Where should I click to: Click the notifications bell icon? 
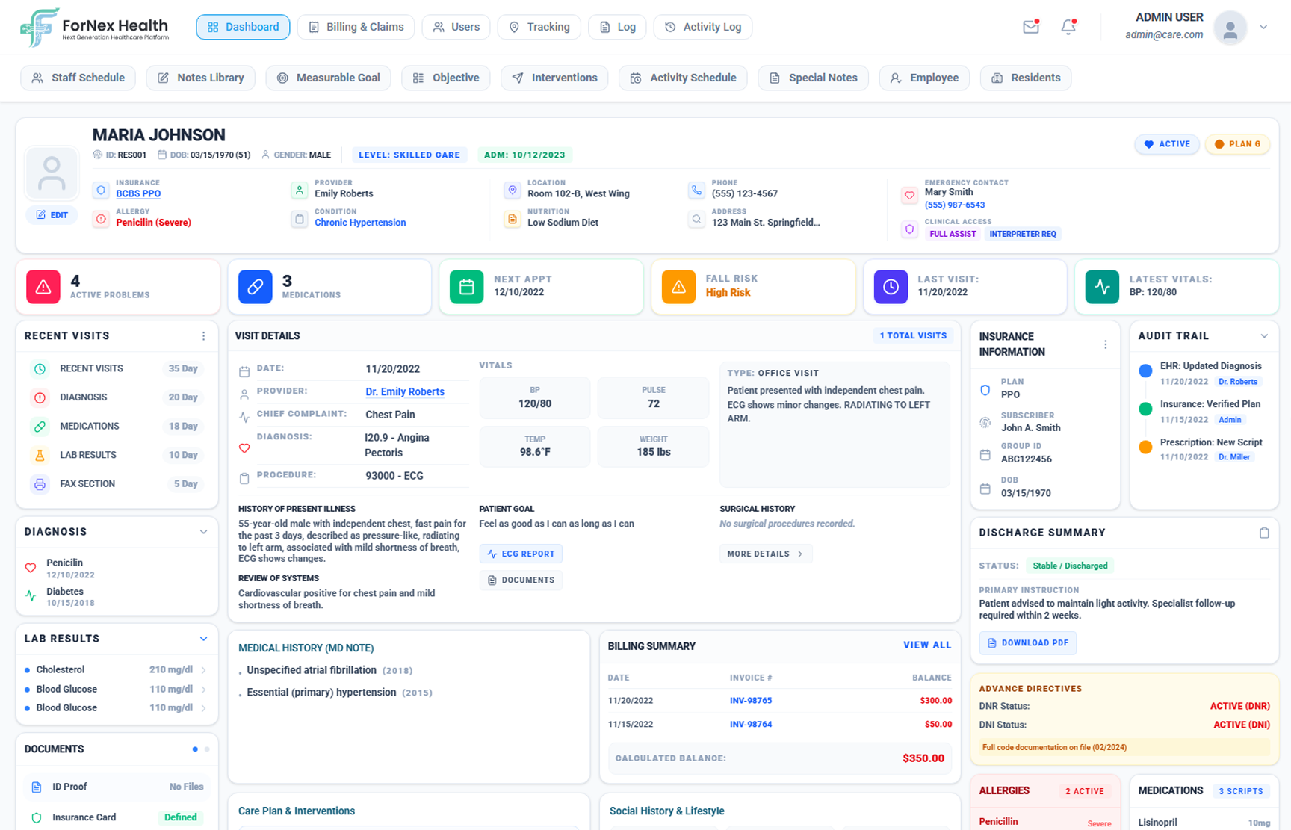(1068, 26)
